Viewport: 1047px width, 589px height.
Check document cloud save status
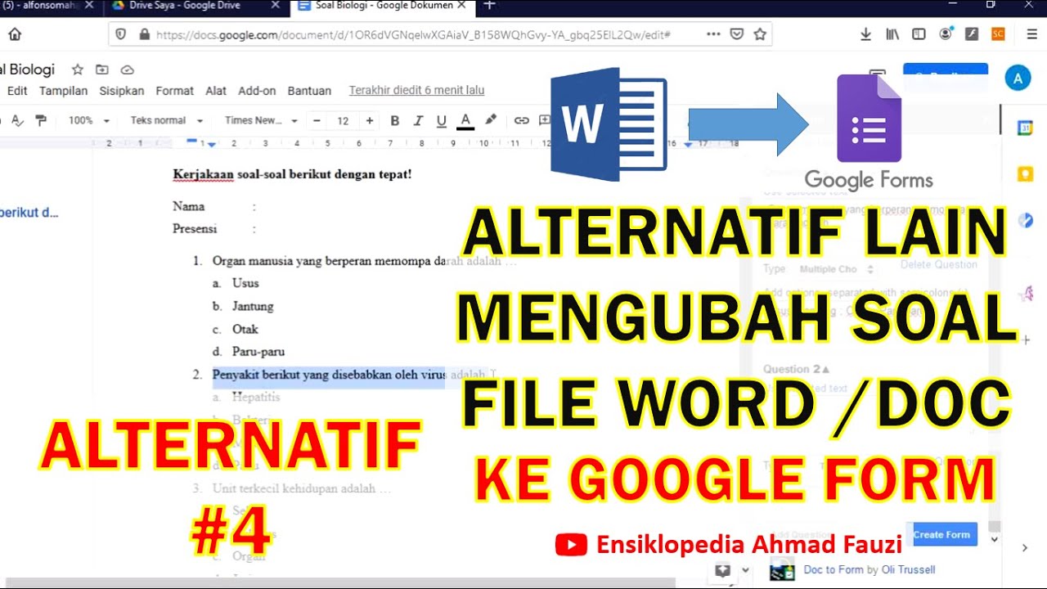coord(127,70)
